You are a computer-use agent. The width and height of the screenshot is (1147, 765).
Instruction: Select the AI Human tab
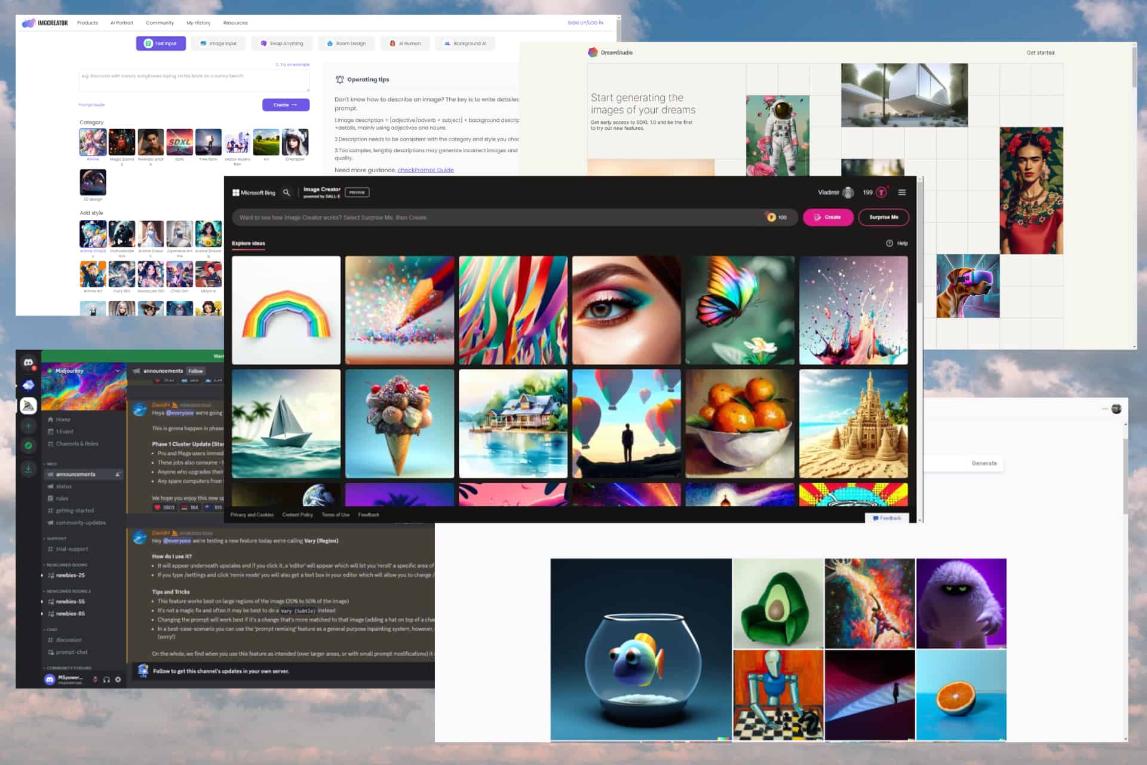coord(405,43)
